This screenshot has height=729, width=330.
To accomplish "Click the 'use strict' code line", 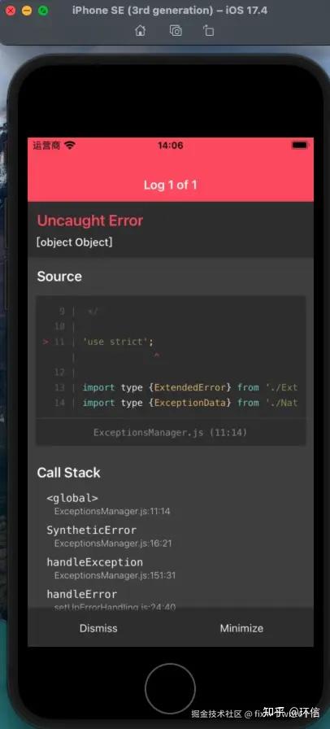I will [x=118, y=342].
